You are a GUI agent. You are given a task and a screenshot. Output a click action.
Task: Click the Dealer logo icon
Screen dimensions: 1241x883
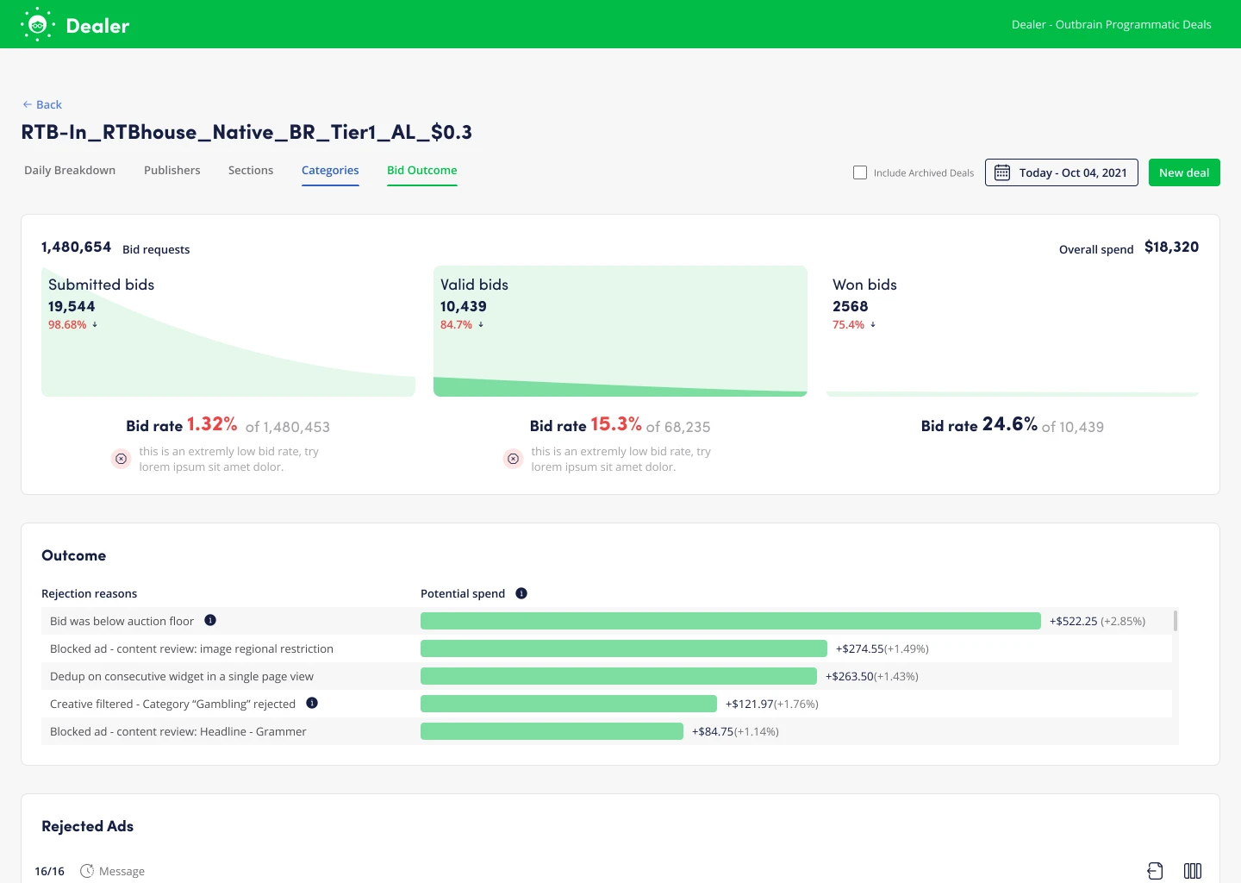point(38,25)
